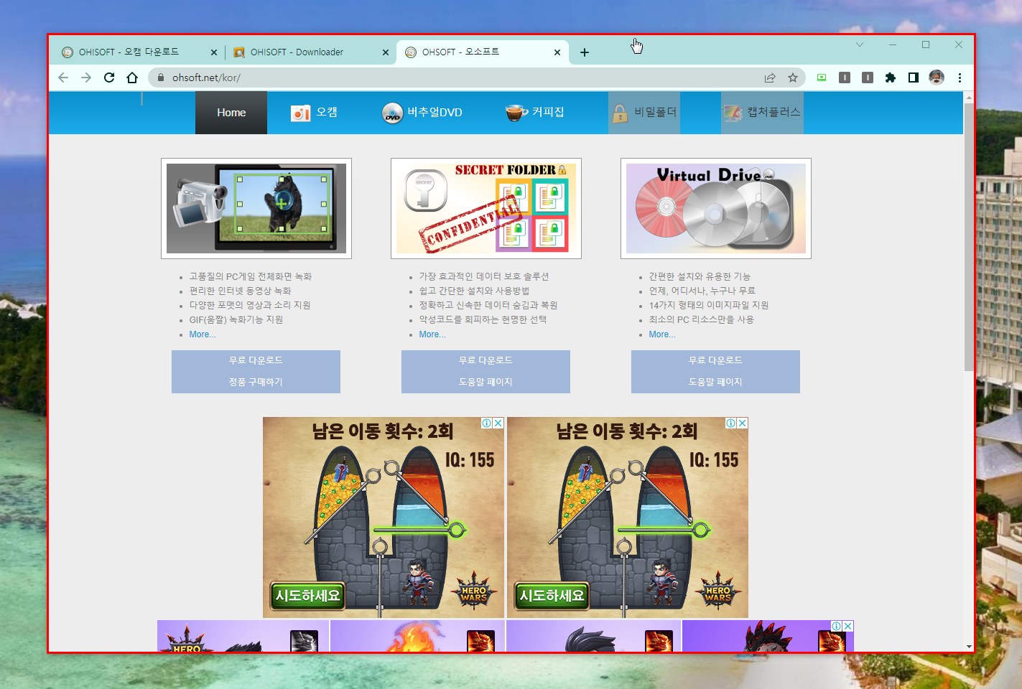Open the 버추얼DVD navigation item
The height and width of the screenshot is (689, 1022).
click(422, 113)
